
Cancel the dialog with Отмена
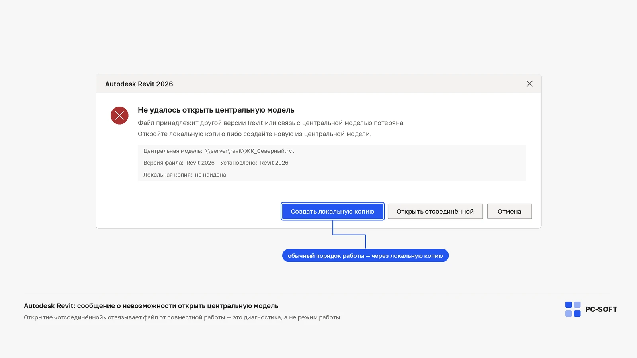point(510,211)
